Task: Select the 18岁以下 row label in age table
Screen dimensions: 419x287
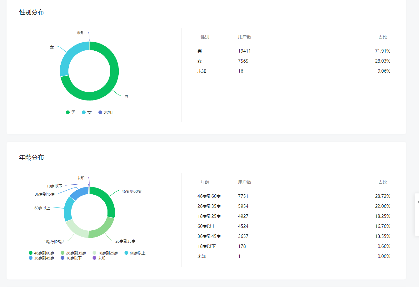Action: [207, 246]
